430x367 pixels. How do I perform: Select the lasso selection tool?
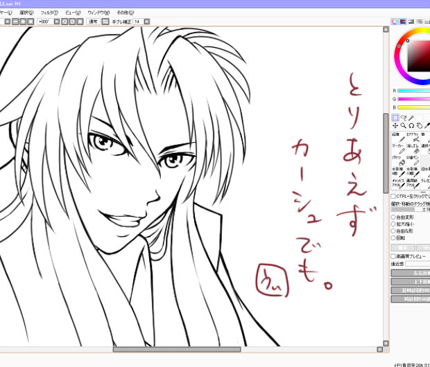coord(403,118)
